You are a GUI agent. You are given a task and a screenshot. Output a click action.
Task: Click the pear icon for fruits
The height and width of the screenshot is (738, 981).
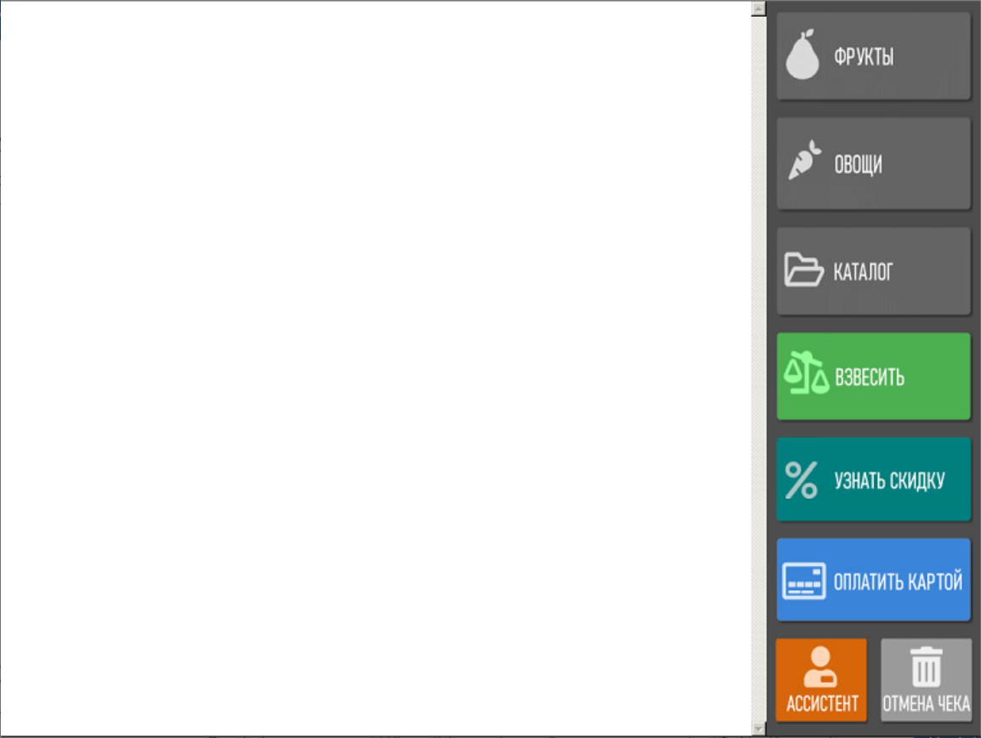pyautogui.click(x=802, y=55)
